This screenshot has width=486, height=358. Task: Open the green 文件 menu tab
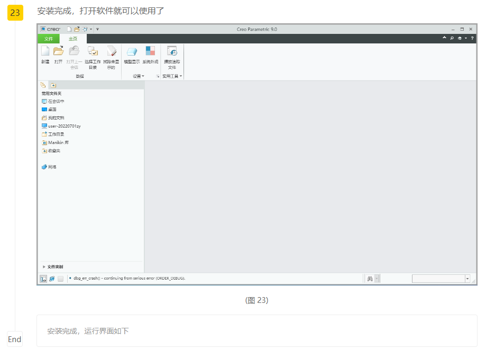coord(48,39)
